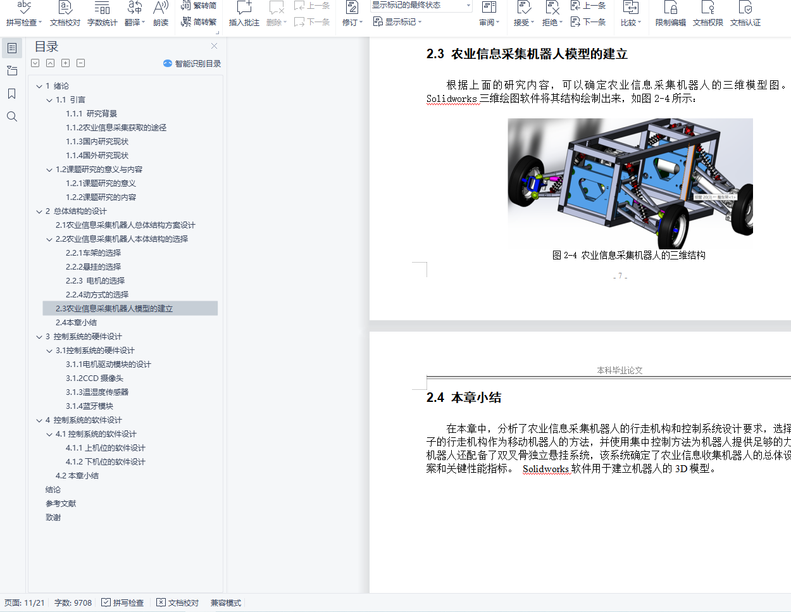This screenshot has height=612, width=791.
Task: Jump to 3.1.4蓝牙模块 heading
Action: click(x=90, y=406)
